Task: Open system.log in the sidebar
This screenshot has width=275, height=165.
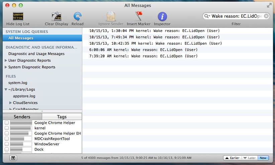Action: coord(18,83)
